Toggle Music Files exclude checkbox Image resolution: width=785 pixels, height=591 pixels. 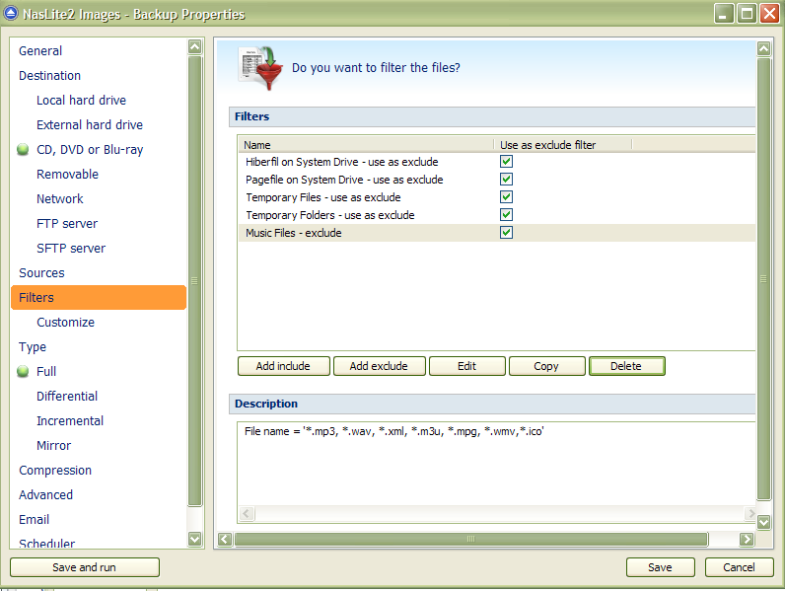click(506, 233)
